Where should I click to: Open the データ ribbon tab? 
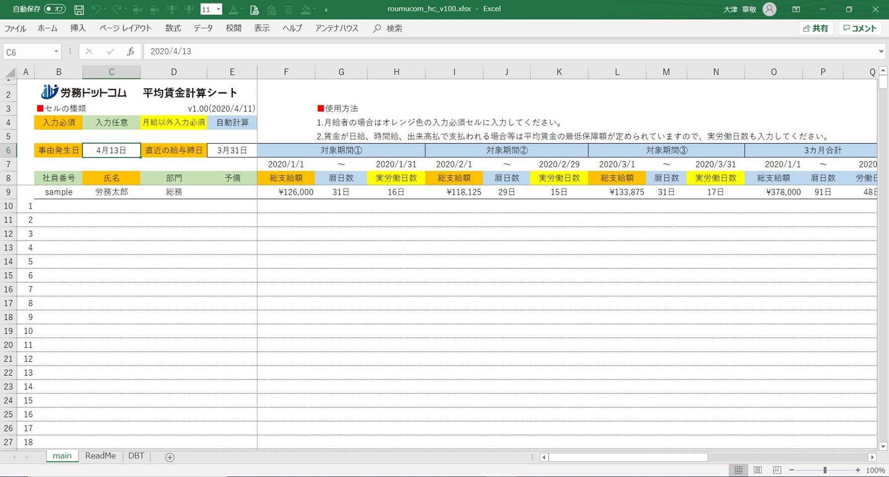click(x=203, y=28)
